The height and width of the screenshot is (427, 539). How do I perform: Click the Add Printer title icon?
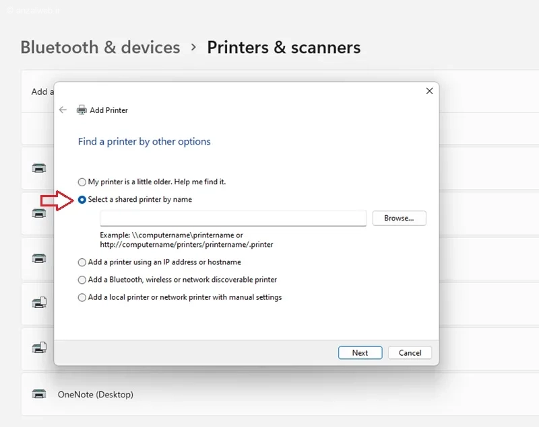(82, 110)
